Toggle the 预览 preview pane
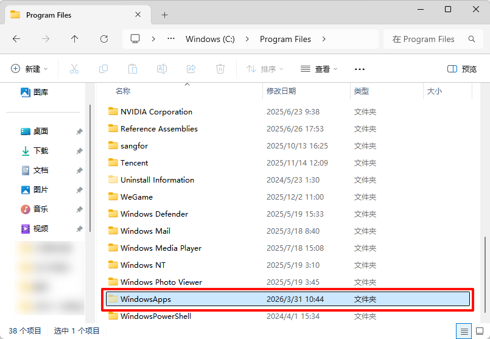Viewport: 490px width, 339px height. (462, 69)
